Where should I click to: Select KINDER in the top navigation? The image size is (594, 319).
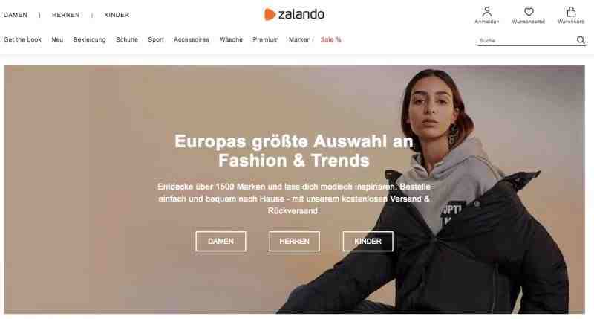117,15
